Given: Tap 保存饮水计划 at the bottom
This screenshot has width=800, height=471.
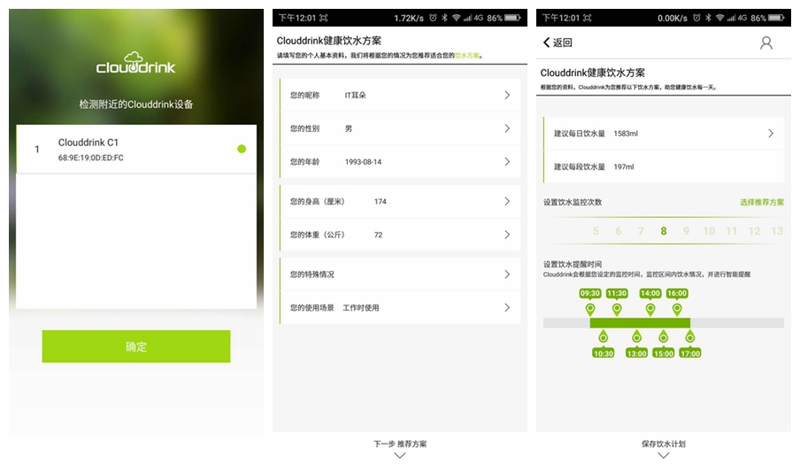Looking at the screenshot, I should tap(664, 444).
